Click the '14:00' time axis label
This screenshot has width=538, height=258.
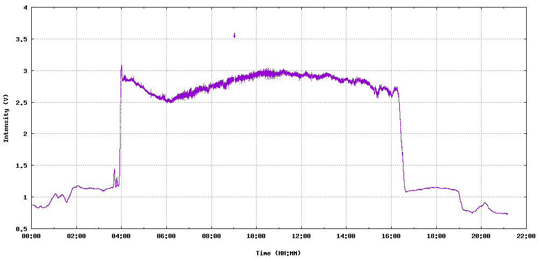coord(346,236)
